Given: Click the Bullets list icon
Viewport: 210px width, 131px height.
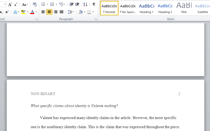Looking at the screenshot, I should tap(43, 4).
